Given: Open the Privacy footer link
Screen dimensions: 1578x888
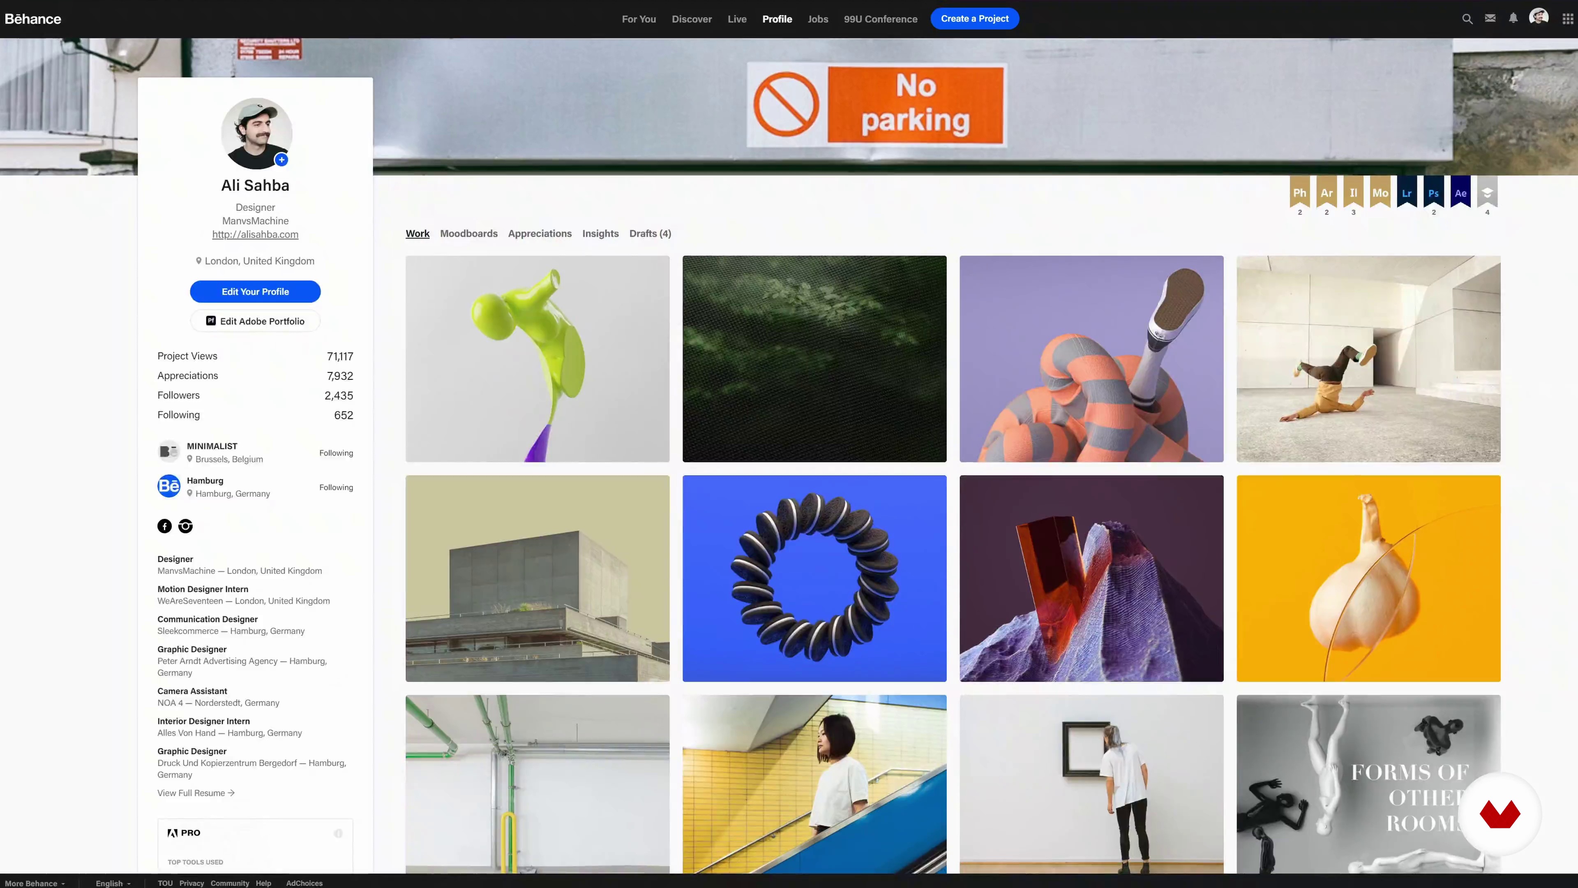Looking at the screenshot, I should coord(192,883).
